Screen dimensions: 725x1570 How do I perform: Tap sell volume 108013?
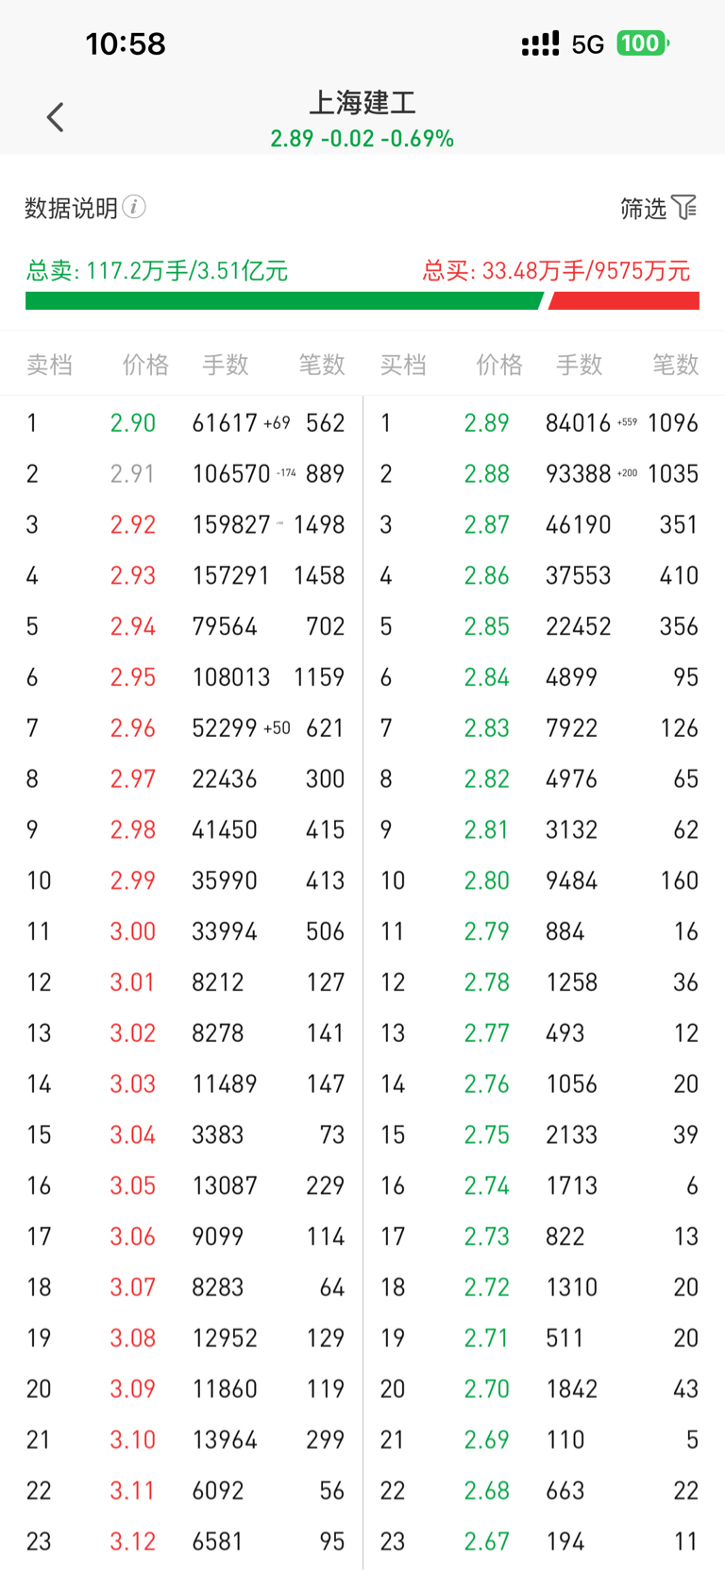point(231,677)
